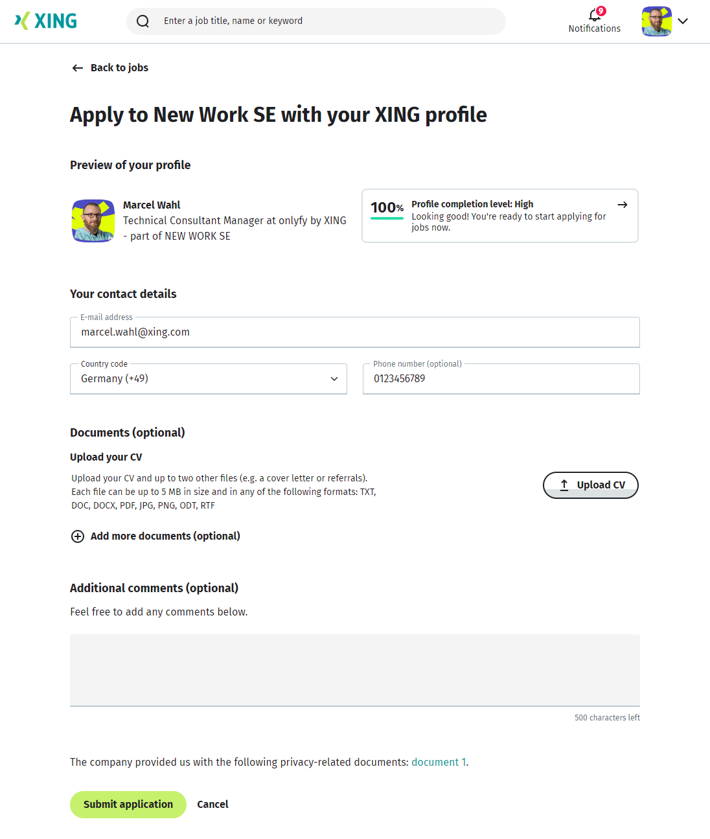Open the profile completion arrow
Image resolution: width=710 pixels, height=839 pixels.
[x=623, y=204]
